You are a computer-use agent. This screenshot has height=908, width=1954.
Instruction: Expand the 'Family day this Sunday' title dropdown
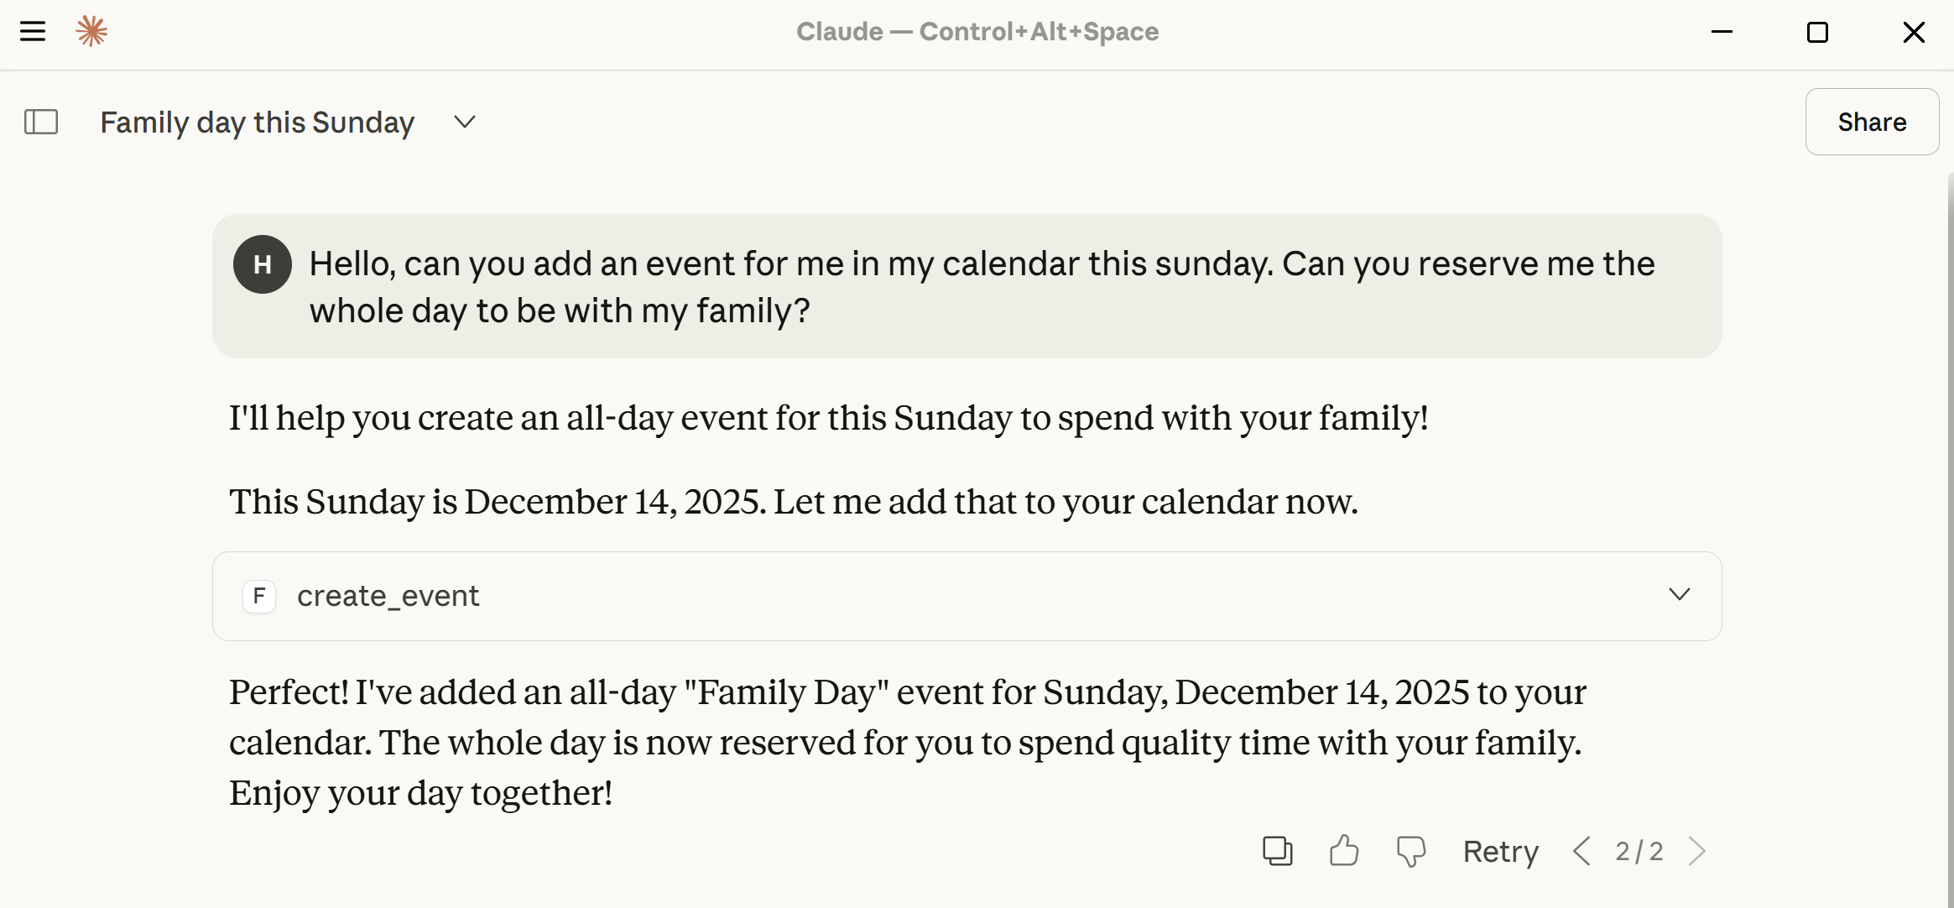pos(464,122)
